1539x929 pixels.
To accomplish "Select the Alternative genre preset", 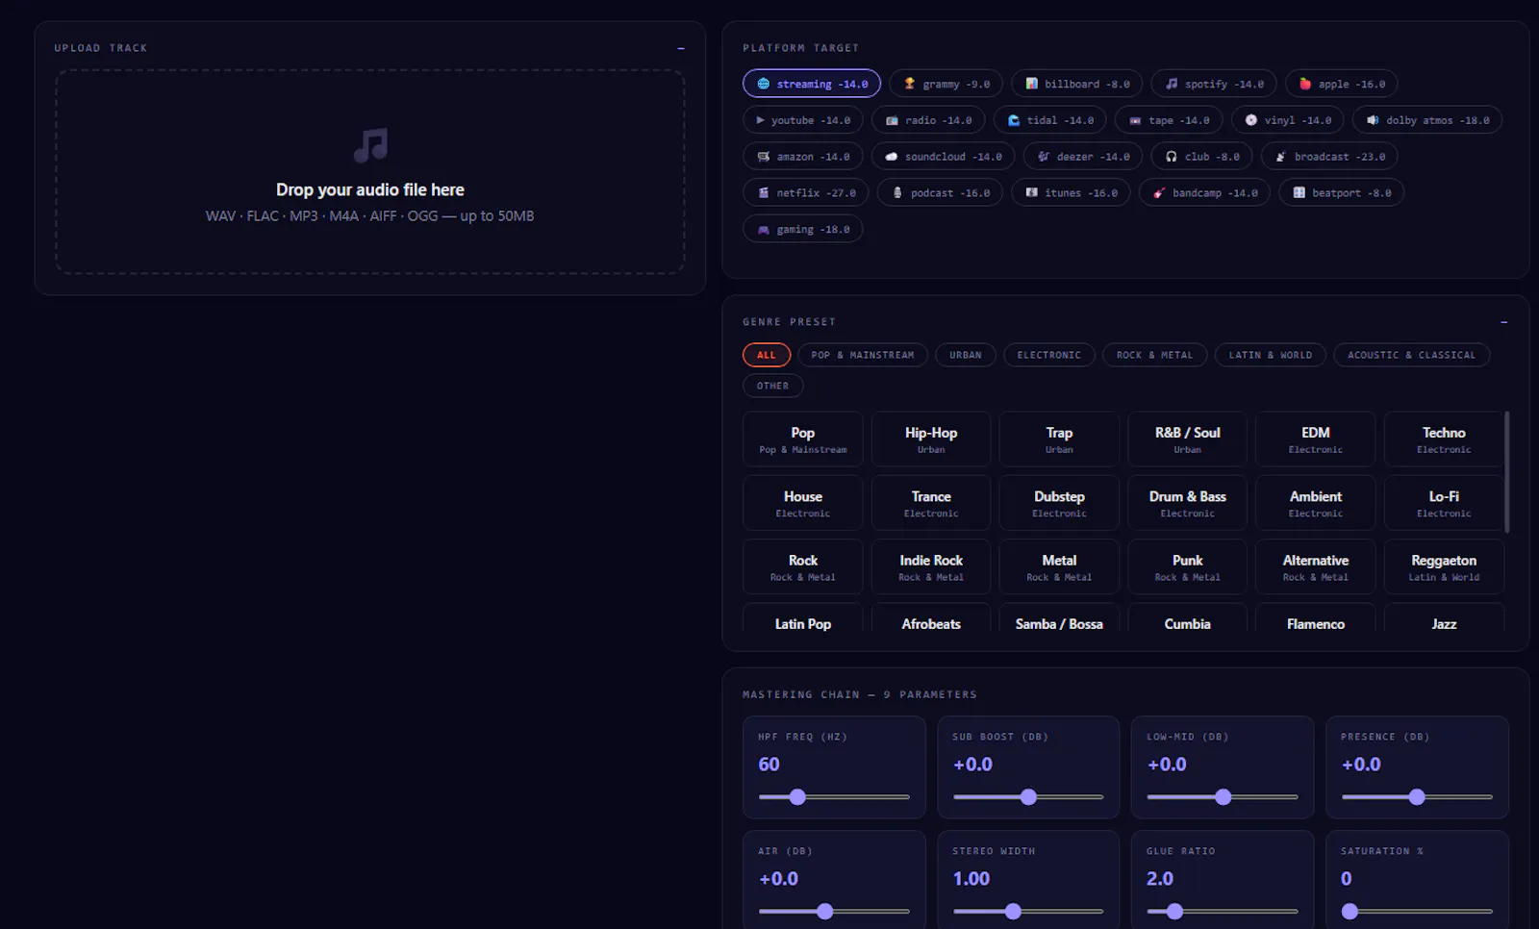I will point(1316,566).
